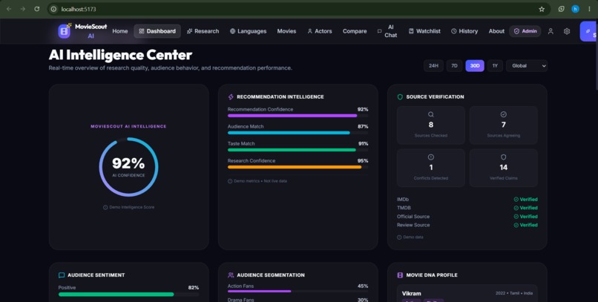Click the Sources Agreeing stat card

(504, 125)
